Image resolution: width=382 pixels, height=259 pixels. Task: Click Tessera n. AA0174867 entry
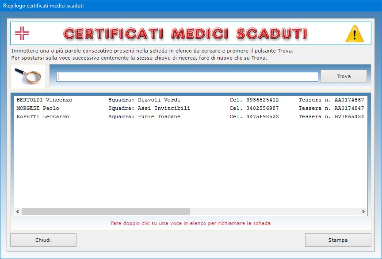(x=331, y=100)
